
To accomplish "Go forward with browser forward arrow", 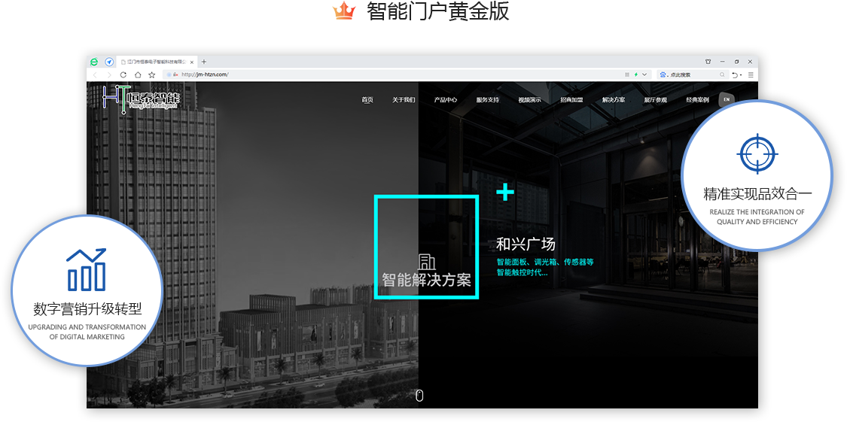I will pos(109,74).
